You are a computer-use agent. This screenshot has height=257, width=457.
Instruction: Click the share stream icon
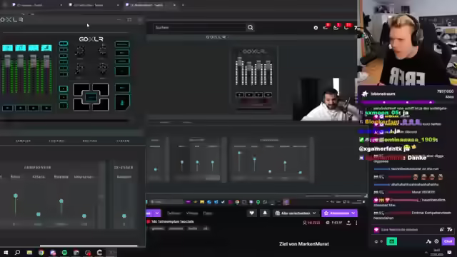tap(348, 223)
